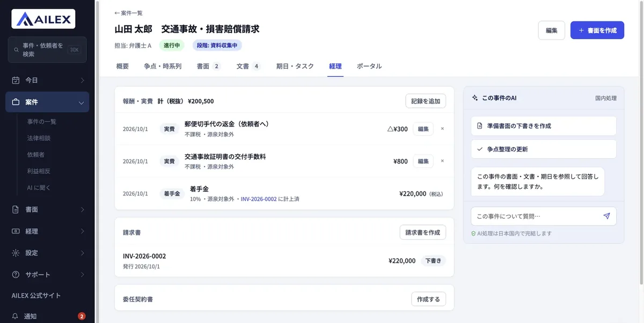Click the 書面を作成 button
This screenshot has width=644, height=323.
pos(597,31)
